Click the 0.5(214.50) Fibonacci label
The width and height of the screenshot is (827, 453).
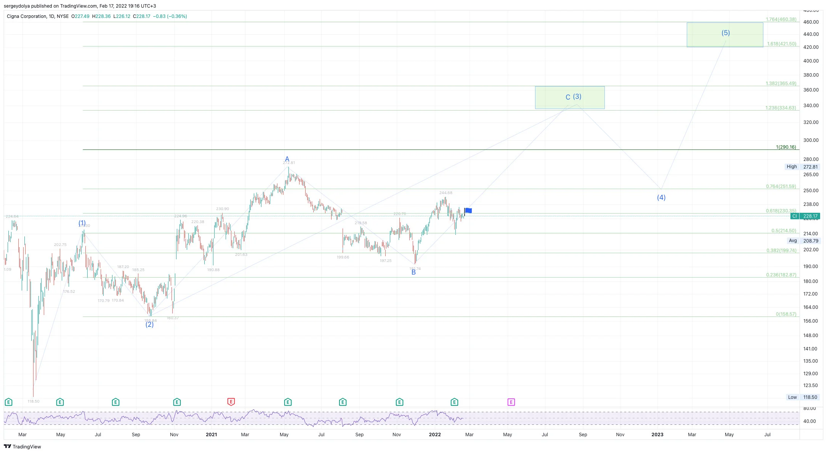coord(784,231)
